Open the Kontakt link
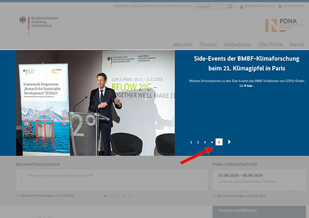This screenshot has width=309, height=218. [x=185, y=6]
